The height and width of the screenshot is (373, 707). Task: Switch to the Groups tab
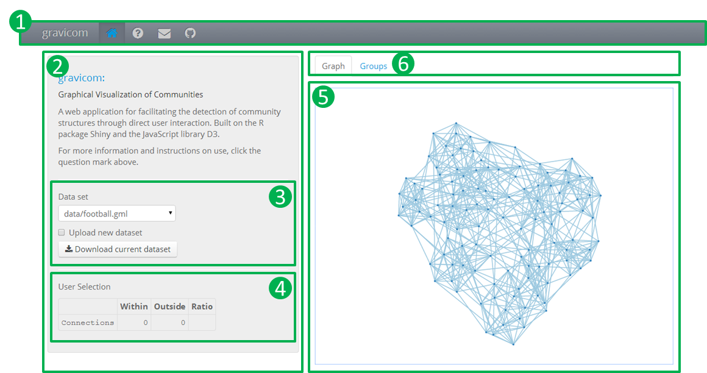[x=374, y=66]
